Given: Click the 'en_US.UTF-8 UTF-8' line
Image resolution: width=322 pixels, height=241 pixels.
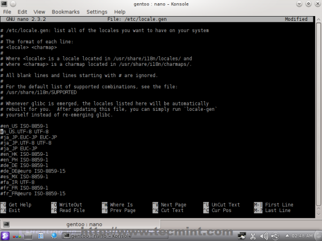Looking at the screenshot, I should tap(25, 132).
